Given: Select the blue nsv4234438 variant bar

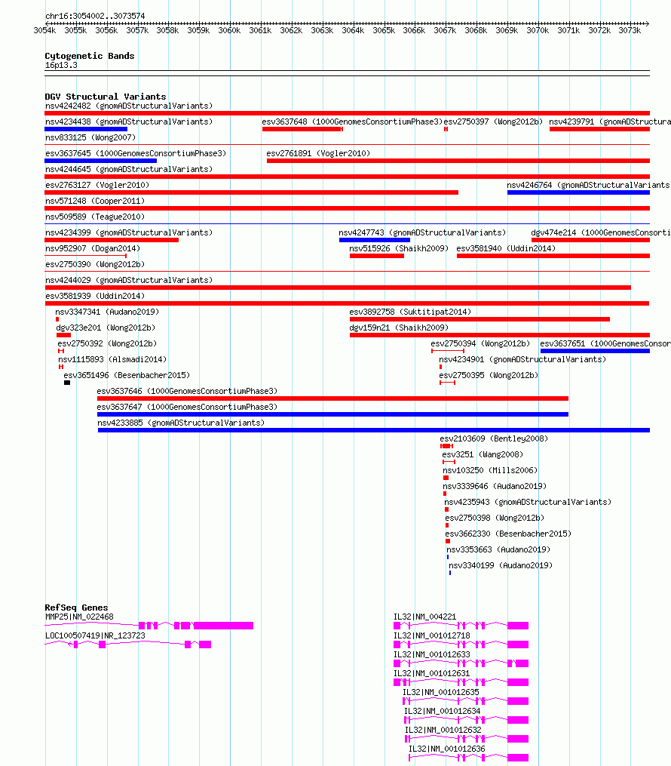Looking at the screenshot, I should point(86,129).
